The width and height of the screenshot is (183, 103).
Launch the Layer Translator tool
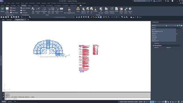click(25, 8)
